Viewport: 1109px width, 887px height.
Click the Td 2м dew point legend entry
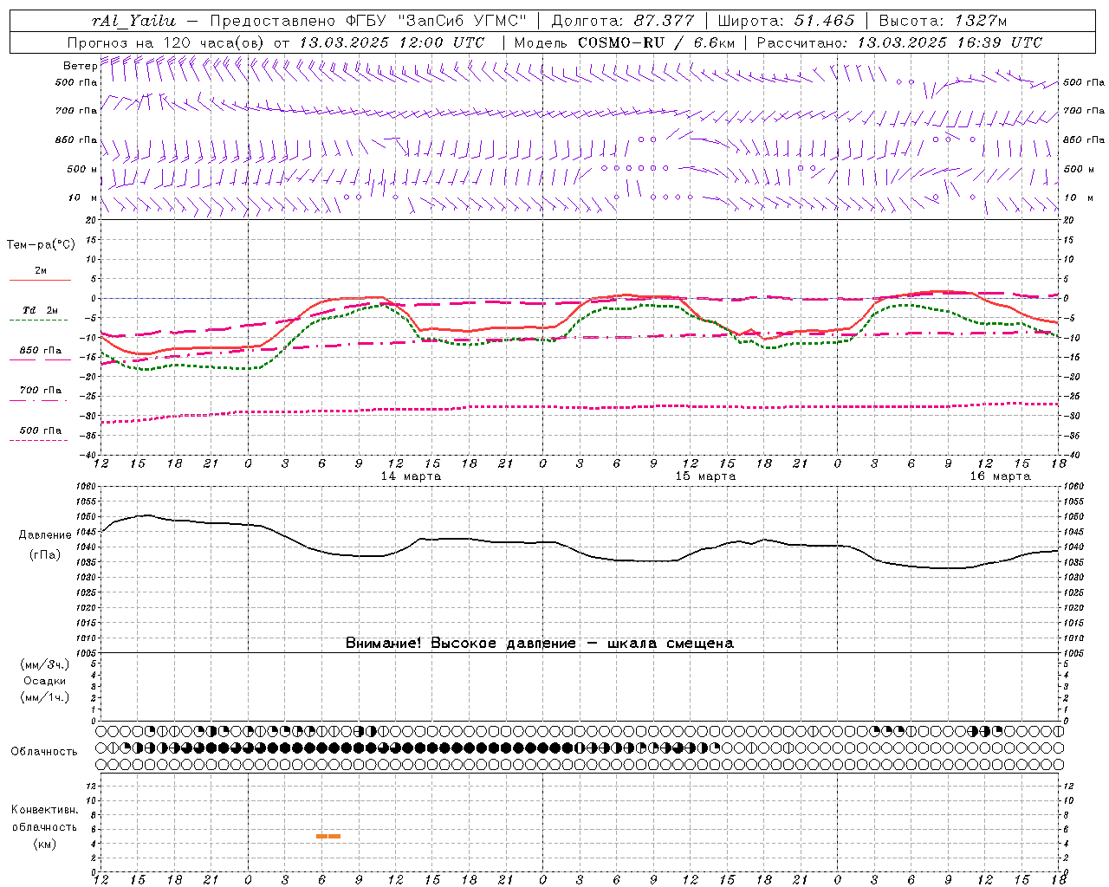[x=41, y=310]
